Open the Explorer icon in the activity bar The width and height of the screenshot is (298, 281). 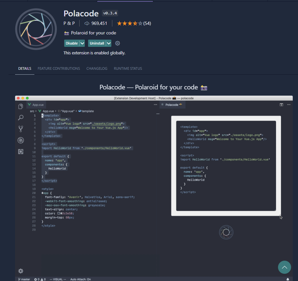pos(20,106)
